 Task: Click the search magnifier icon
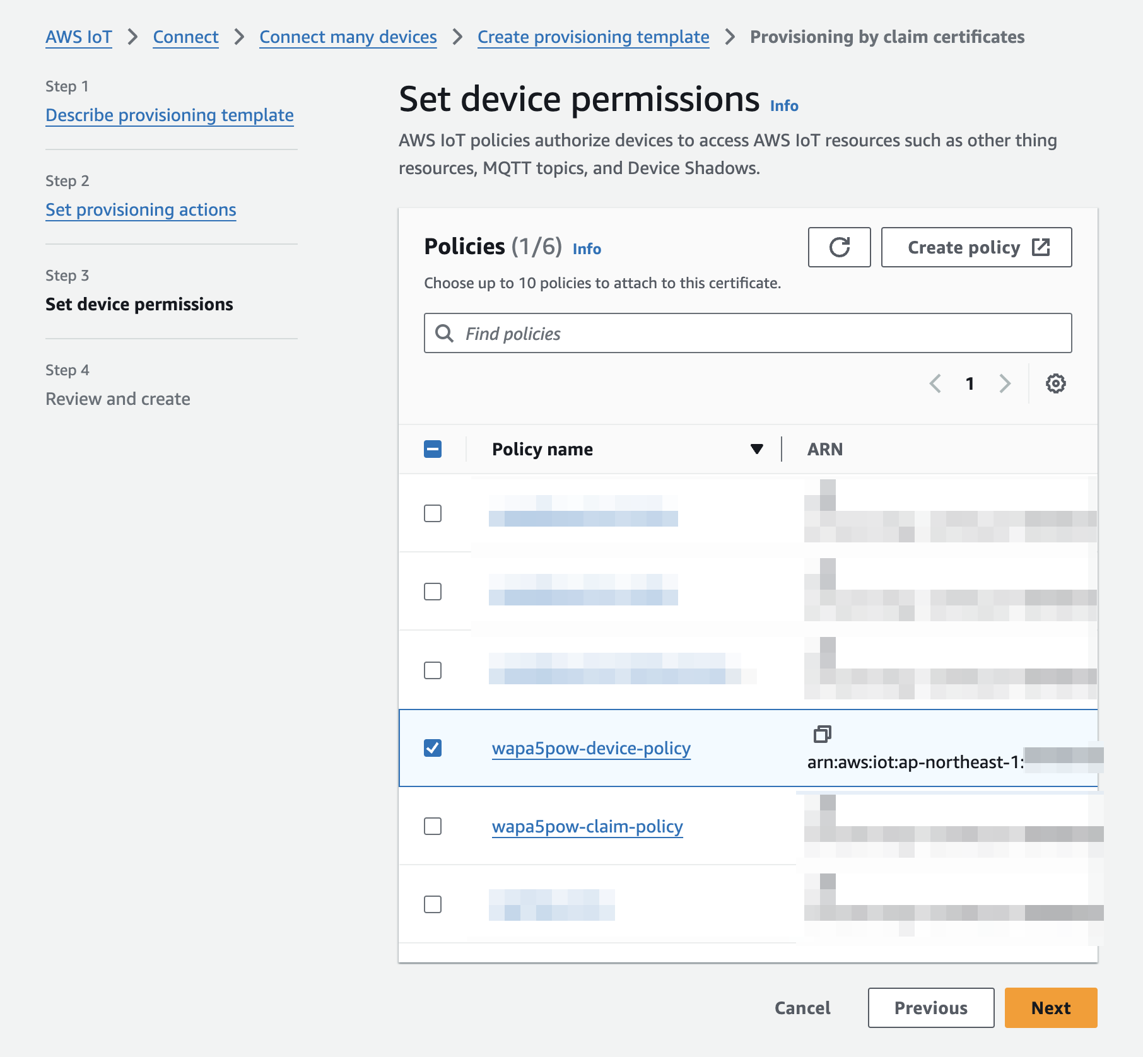click(445, 333)
